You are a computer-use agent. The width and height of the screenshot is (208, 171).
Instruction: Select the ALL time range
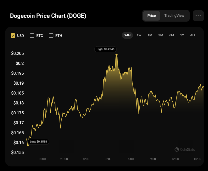(x=193, y=35)
